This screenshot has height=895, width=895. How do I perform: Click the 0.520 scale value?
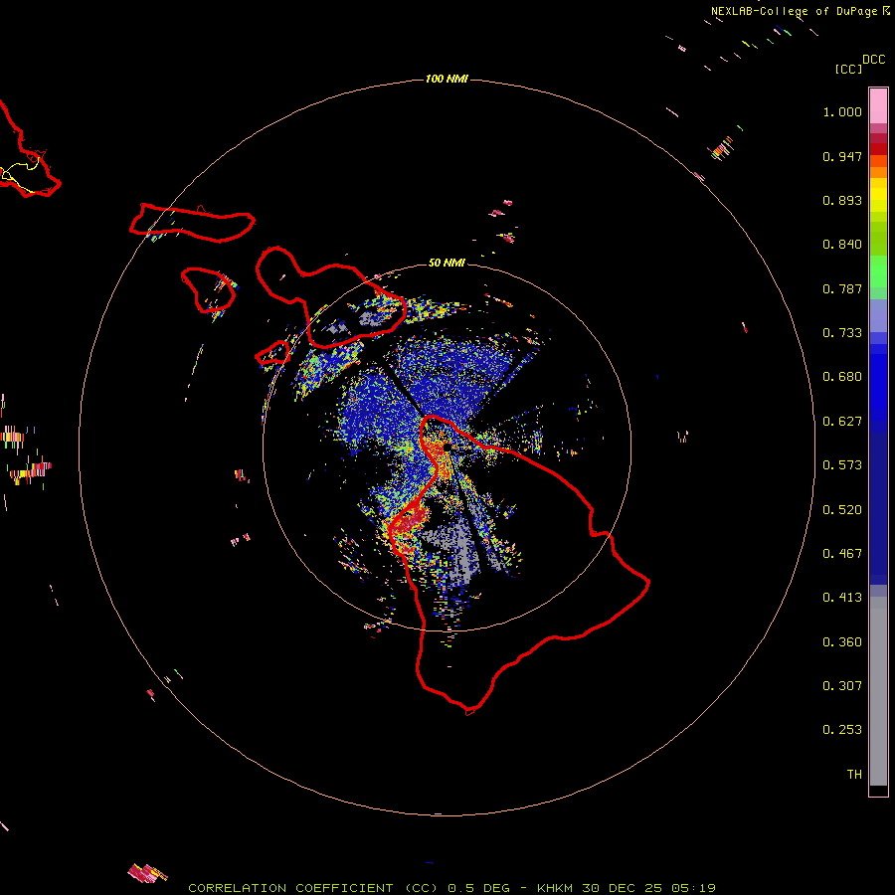coord(842,510)
